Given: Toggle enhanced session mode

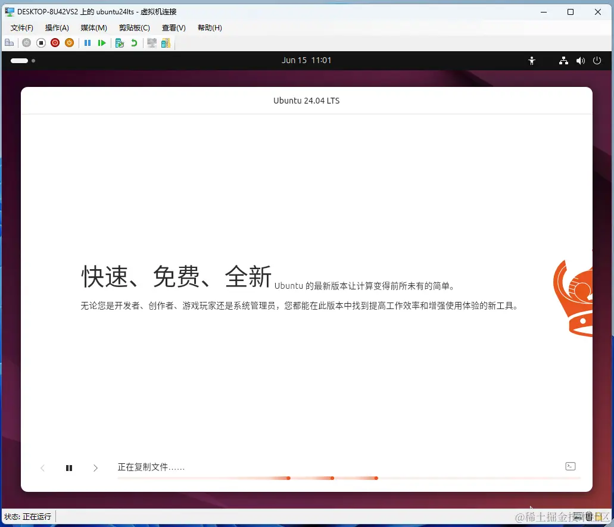Looking at the screenshot, I should [151, 42].
